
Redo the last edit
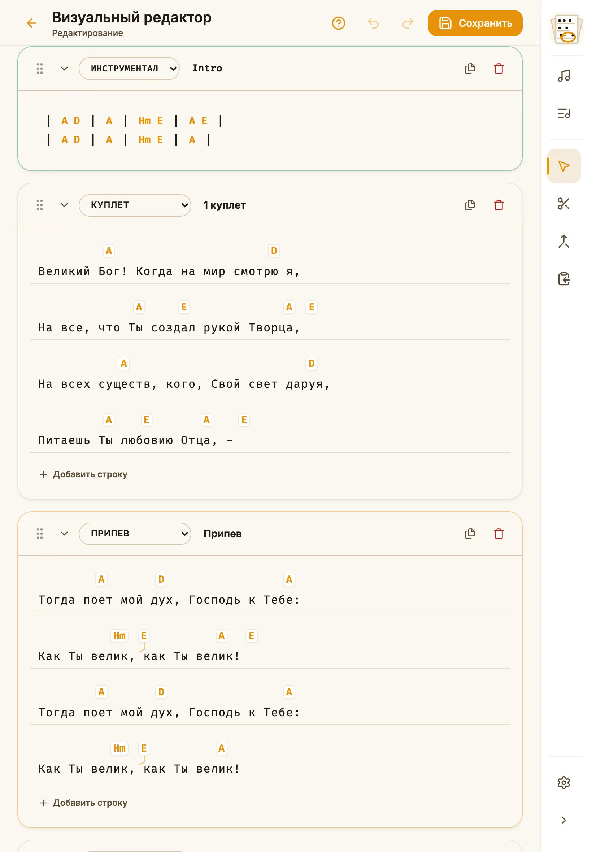point(408,23)
